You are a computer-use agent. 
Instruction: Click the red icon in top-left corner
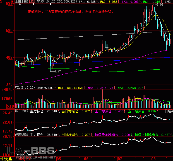1,2
